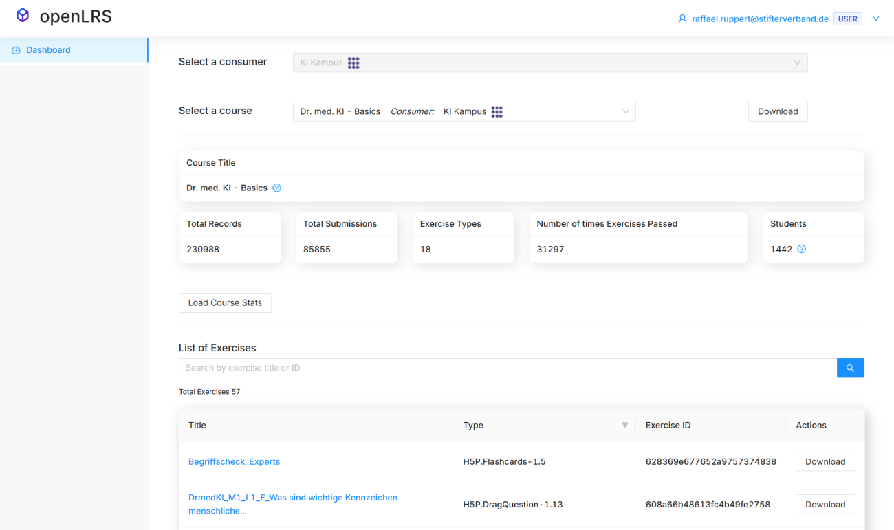
Task: Click the KI Kampus logo in course selector
Action: tap(497, 111)
